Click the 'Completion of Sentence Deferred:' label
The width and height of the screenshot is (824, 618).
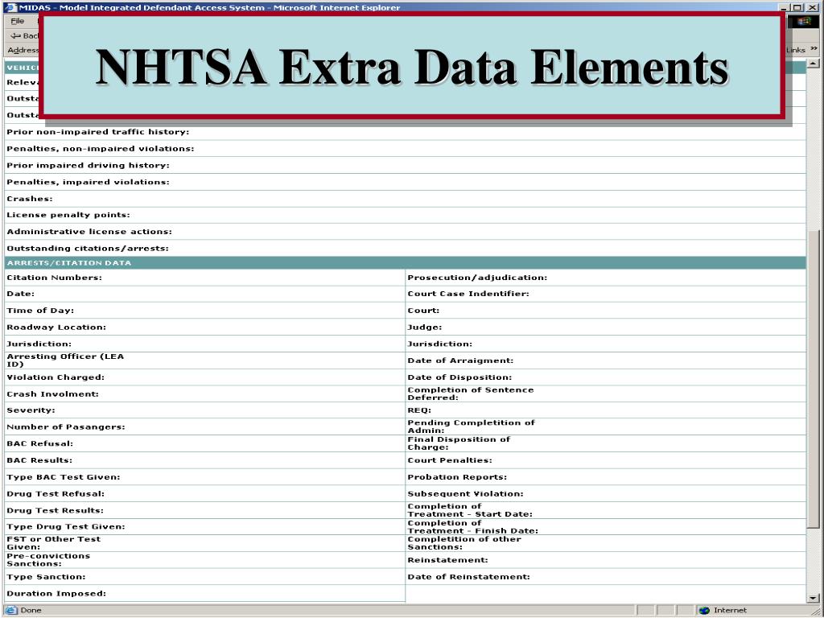coord(470,394)
